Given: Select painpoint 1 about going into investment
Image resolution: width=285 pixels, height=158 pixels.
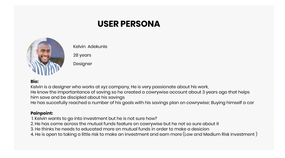Looking at the screenshot, I should [x=94, y=118].
